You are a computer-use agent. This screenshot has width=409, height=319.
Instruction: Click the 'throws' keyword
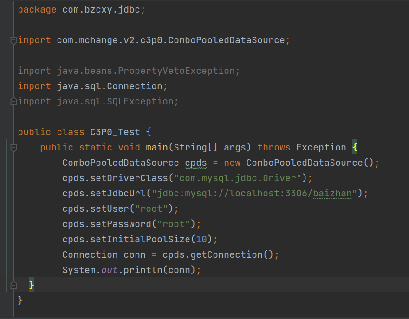(273, 147)
